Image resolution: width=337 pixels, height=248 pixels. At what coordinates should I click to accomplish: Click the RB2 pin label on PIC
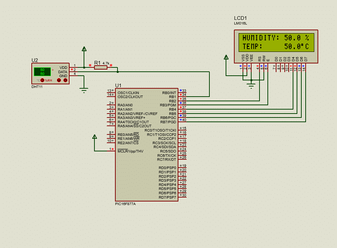click(172, 101)
